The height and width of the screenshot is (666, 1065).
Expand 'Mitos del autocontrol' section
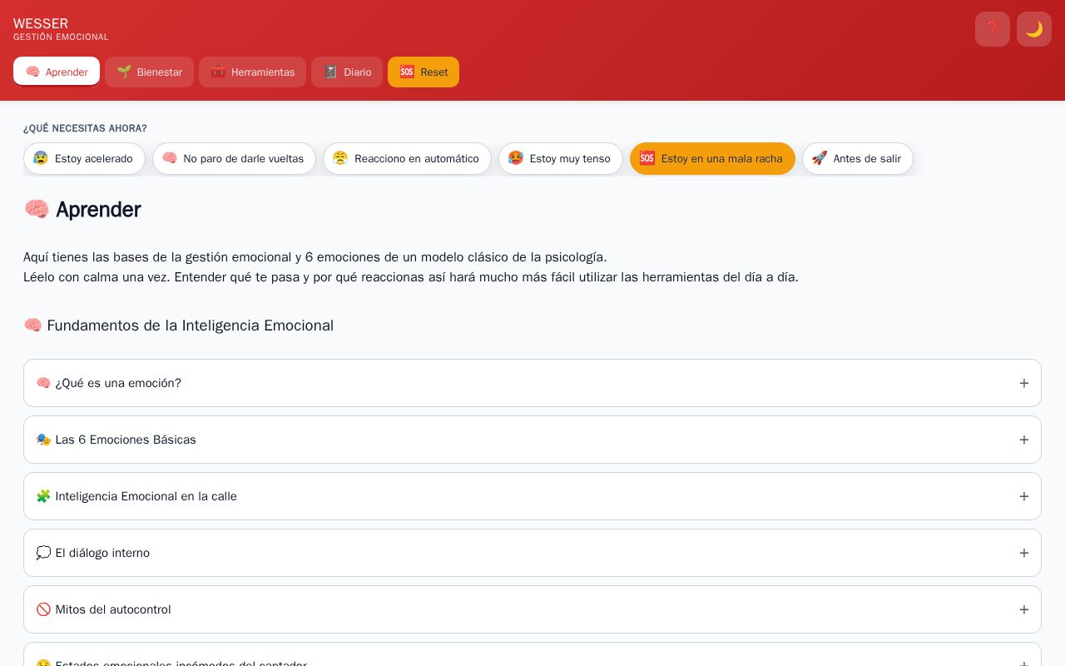coord(532,609)
